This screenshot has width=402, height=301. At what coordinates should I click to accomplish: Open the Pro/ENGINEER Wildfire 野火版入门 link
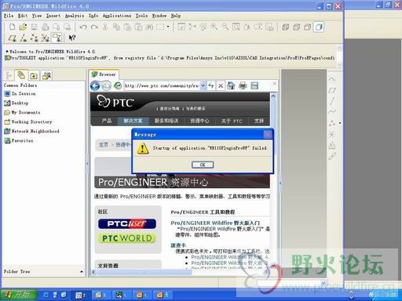215,223
